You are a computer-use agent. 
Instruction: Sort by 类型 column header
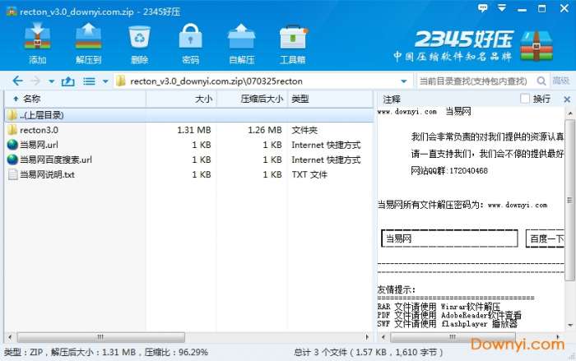tap(330, 99)
